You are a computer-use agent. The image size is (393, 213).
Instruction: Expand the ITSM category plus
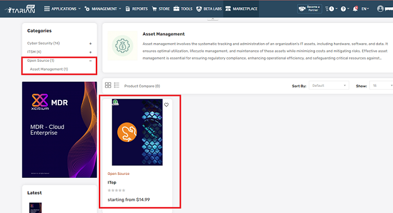[x=90, y=52]
